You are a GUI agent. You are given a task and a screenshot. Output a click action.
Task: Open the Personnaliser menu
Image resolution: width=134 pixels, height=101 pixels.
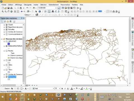pos(65,5)
